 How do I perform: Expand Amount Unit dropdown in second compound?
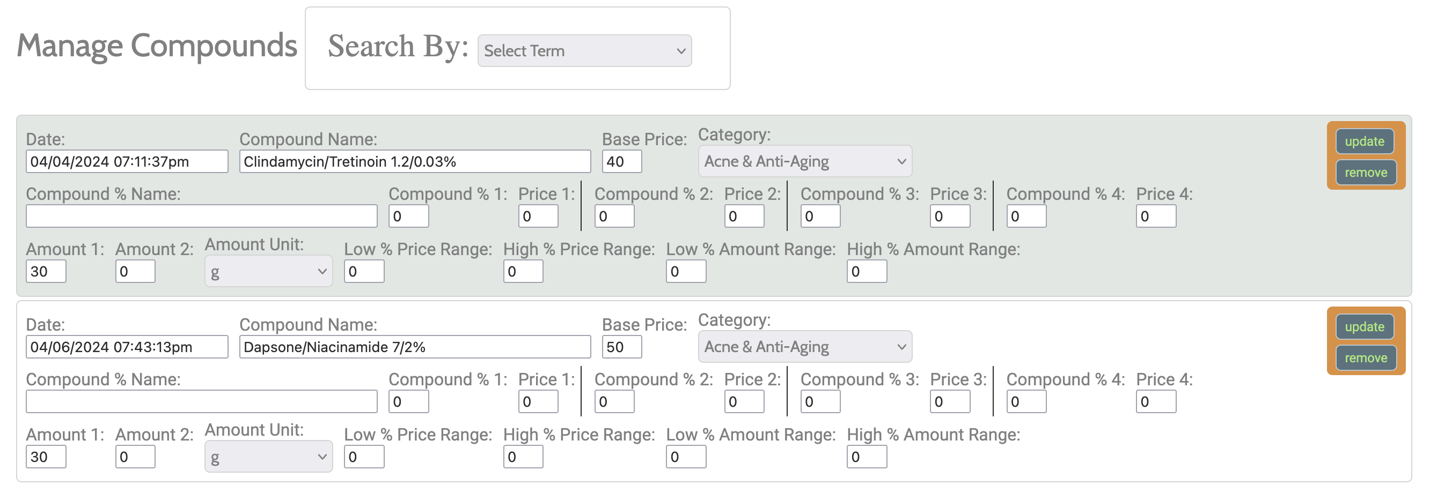point(268,457)
